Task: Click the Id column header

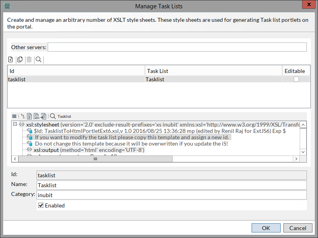Action: pyautogui.click(x=76, y=71)
